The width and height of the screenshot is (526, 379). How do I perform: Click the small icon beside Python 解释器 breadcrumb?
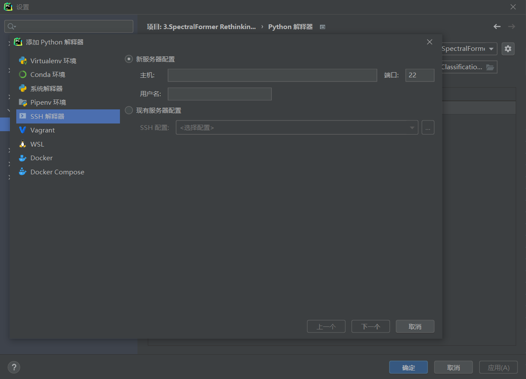click(323, 27)
